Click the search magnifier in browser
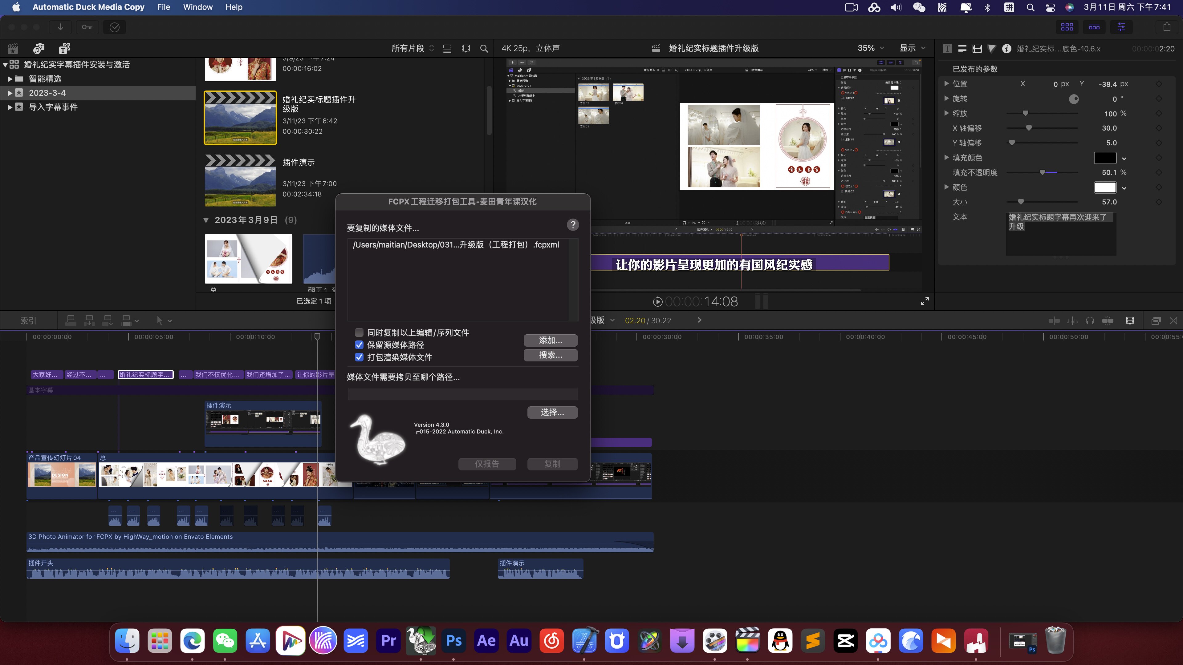Screen dimensions: 1183x665 point(484,49)
